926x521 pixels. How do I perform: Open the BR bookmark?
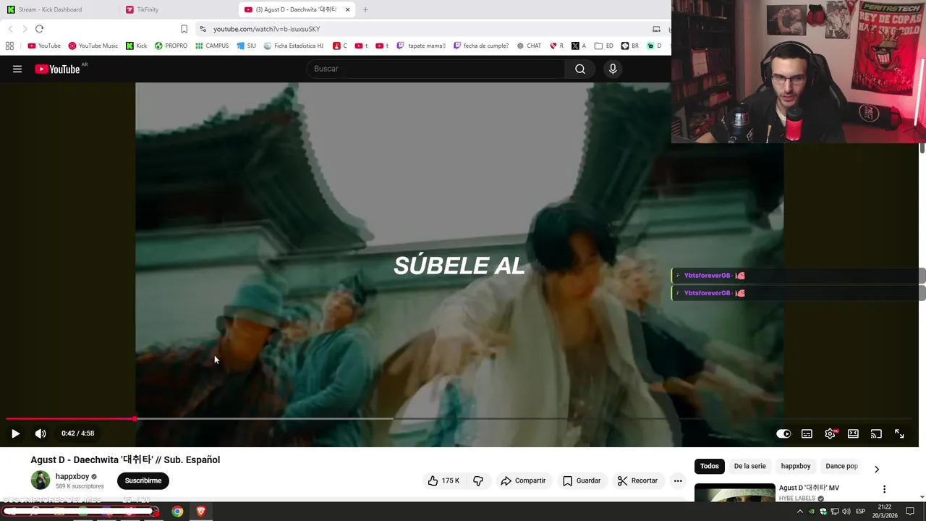point(630,46)
